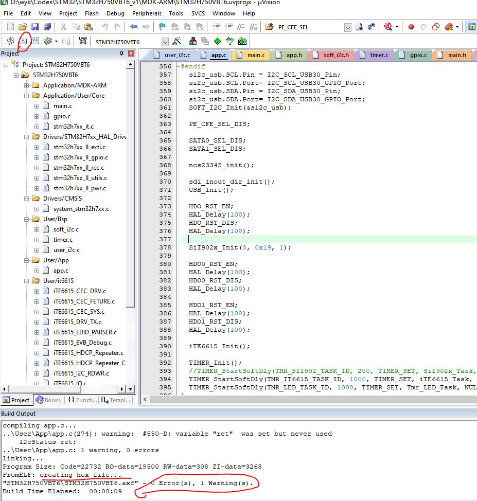This screenshot has width=477, height=501.
Task: Open the PE_CFE_SEL search dropdown
Action: 347,27
